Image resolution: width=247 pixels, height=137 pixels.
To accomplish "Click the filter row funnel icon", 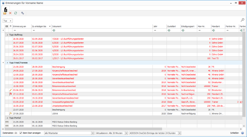I will [x=3, y=31].
